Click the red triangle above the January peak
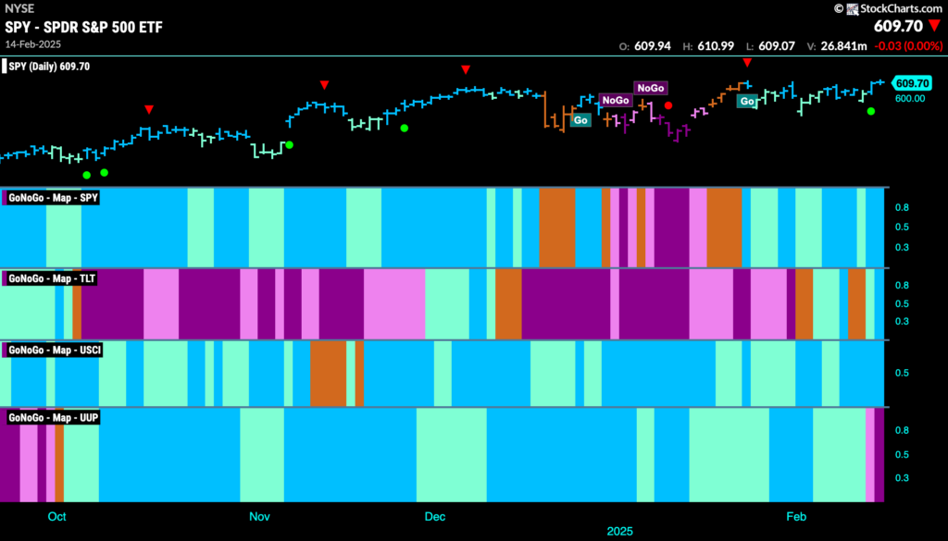948x541 pixels. pyautogui.click(x=747, y=63)
